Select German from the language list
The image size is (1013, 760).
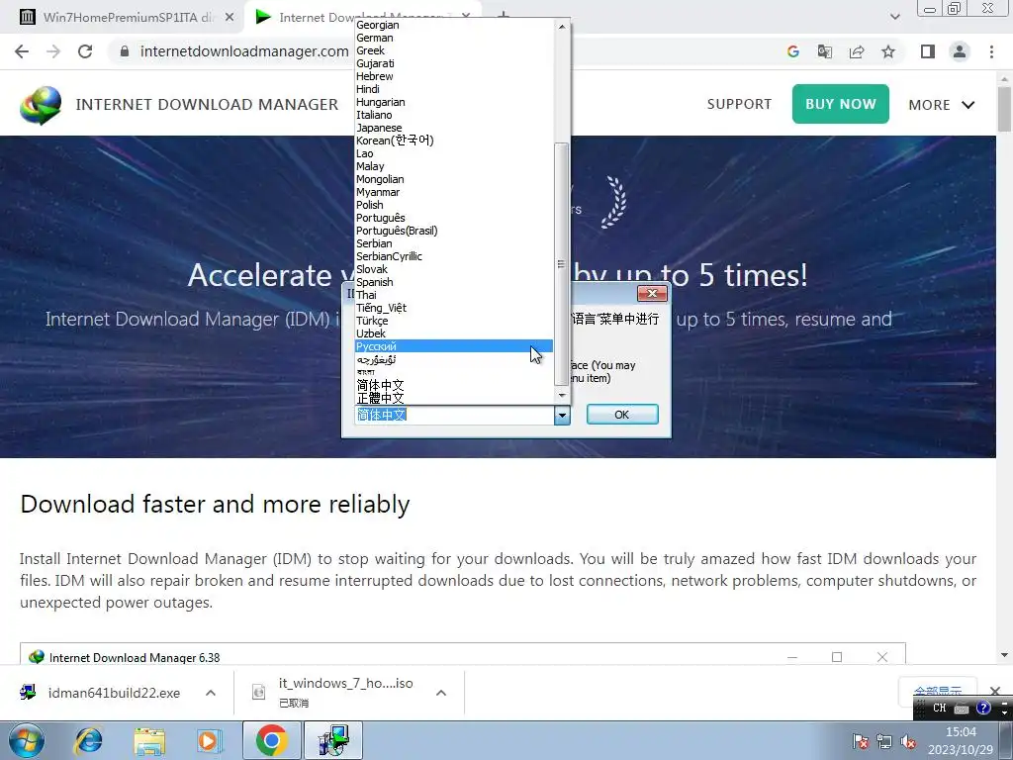(x=453, y=38)
